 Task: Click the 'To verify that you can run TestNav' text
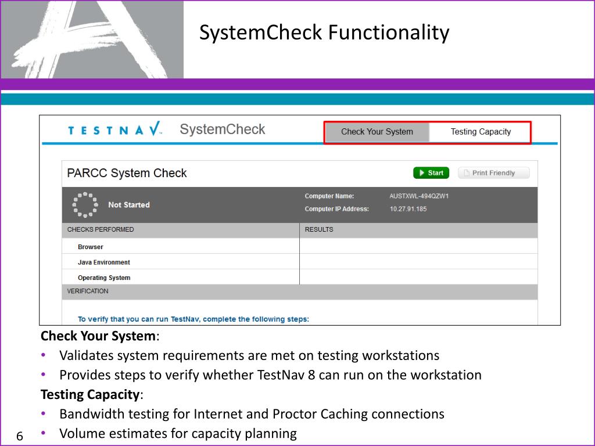193,319
